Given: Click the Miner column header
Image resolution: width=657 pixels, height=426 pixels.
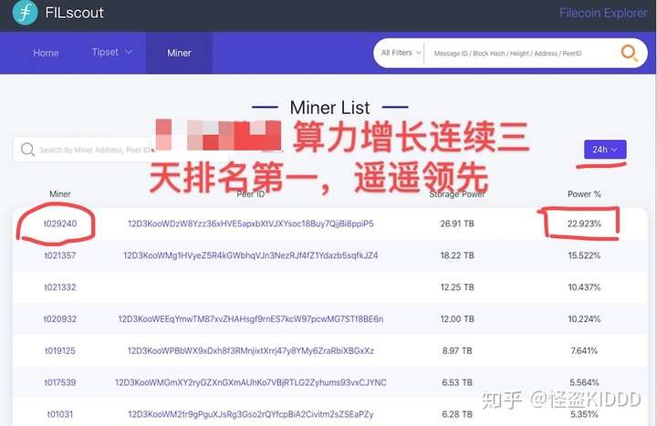Looking at the screenshot, I should point(60,194).
